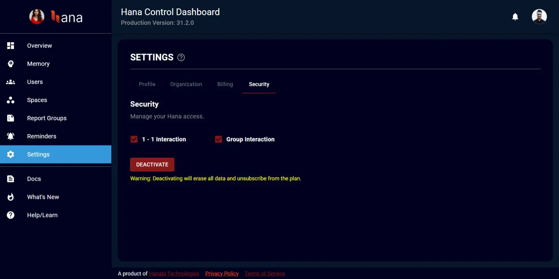Open Overview in the sidebar
This screenshot has width=559, height=279.
(56, 46)
